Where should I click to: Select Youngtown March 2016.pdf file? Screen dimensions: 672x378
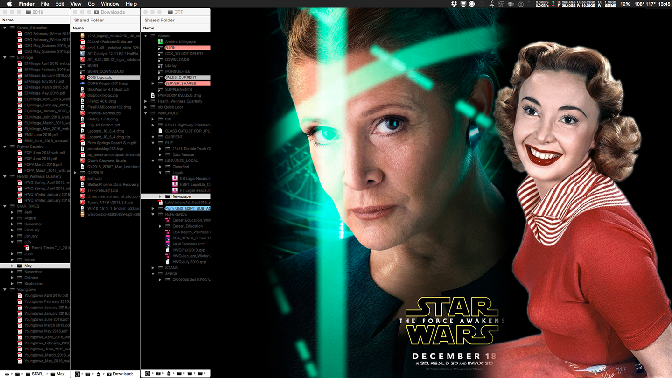tap(46, 325)
